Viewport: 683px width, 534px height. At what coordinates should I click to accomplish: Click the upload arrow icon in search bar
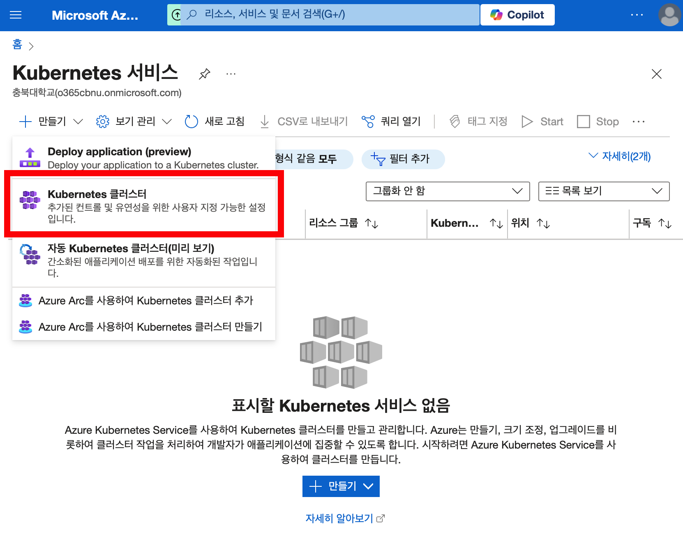(176, 15)
